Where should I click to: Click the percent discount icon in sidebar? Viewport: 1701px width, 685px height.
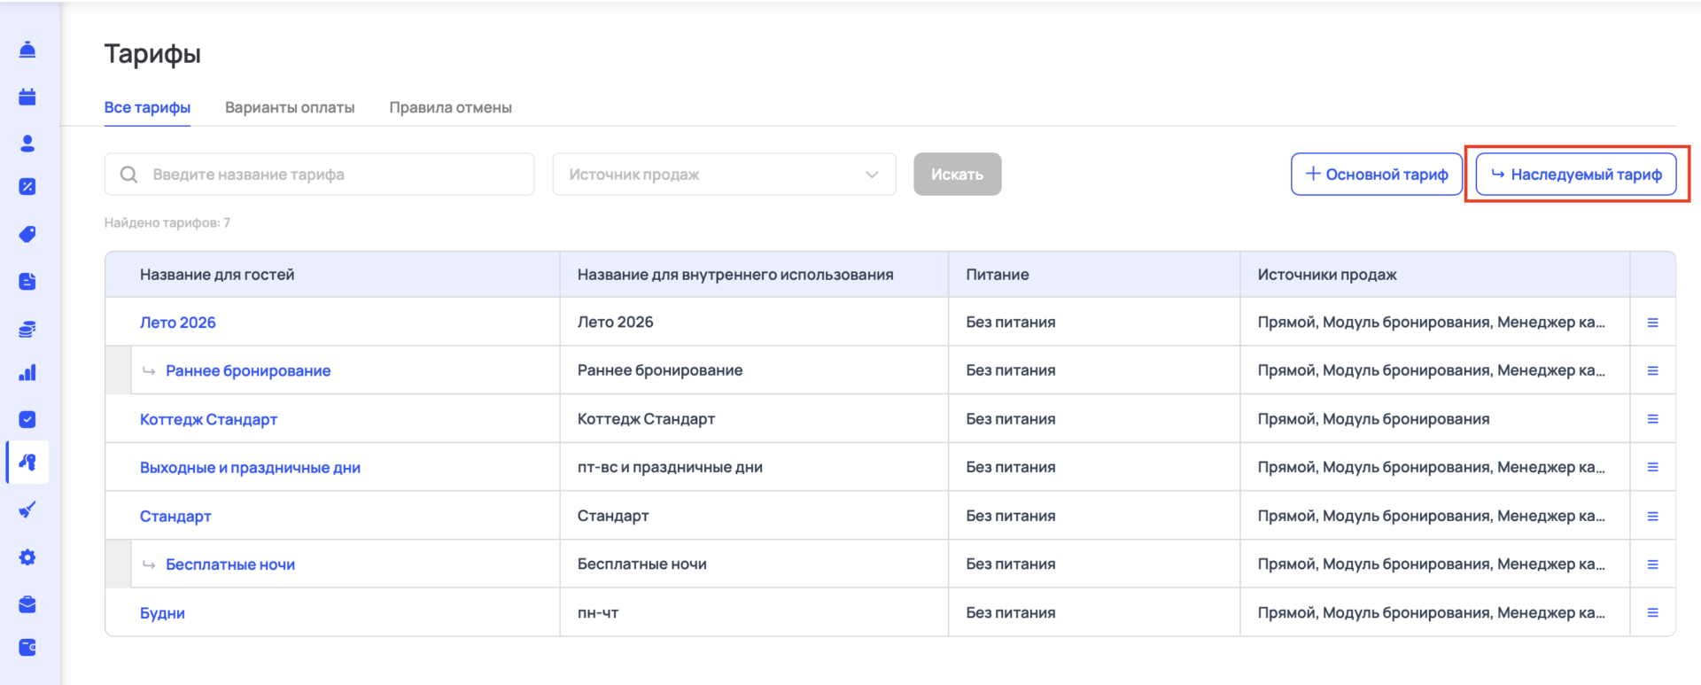pos(27,187)
